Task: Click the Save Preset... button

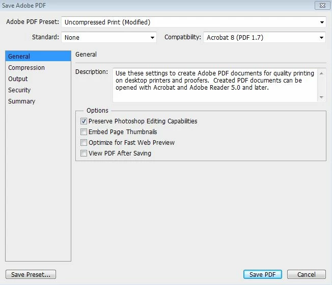Action: [x=31, y=274]
